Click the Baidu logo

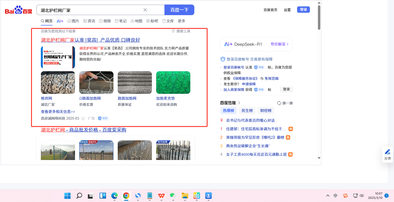coord(18,10)
